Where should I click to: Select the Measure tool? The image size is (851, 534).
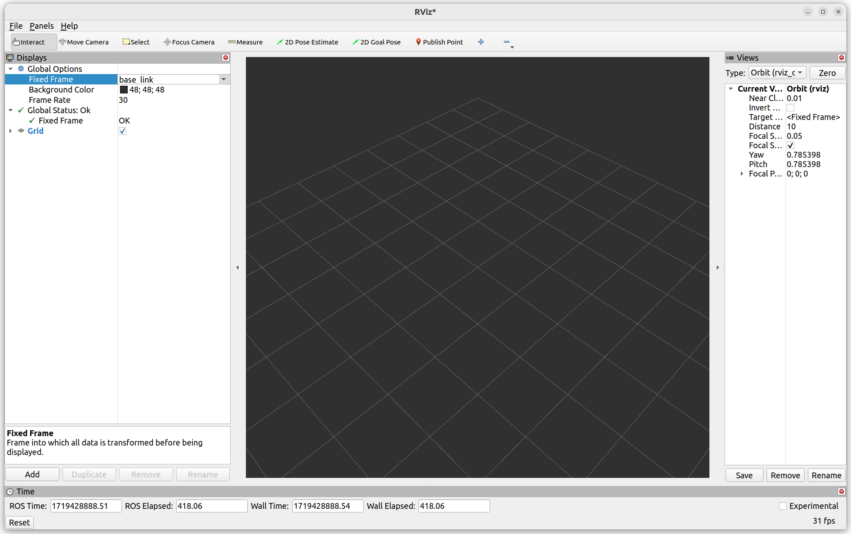(245, 42)
